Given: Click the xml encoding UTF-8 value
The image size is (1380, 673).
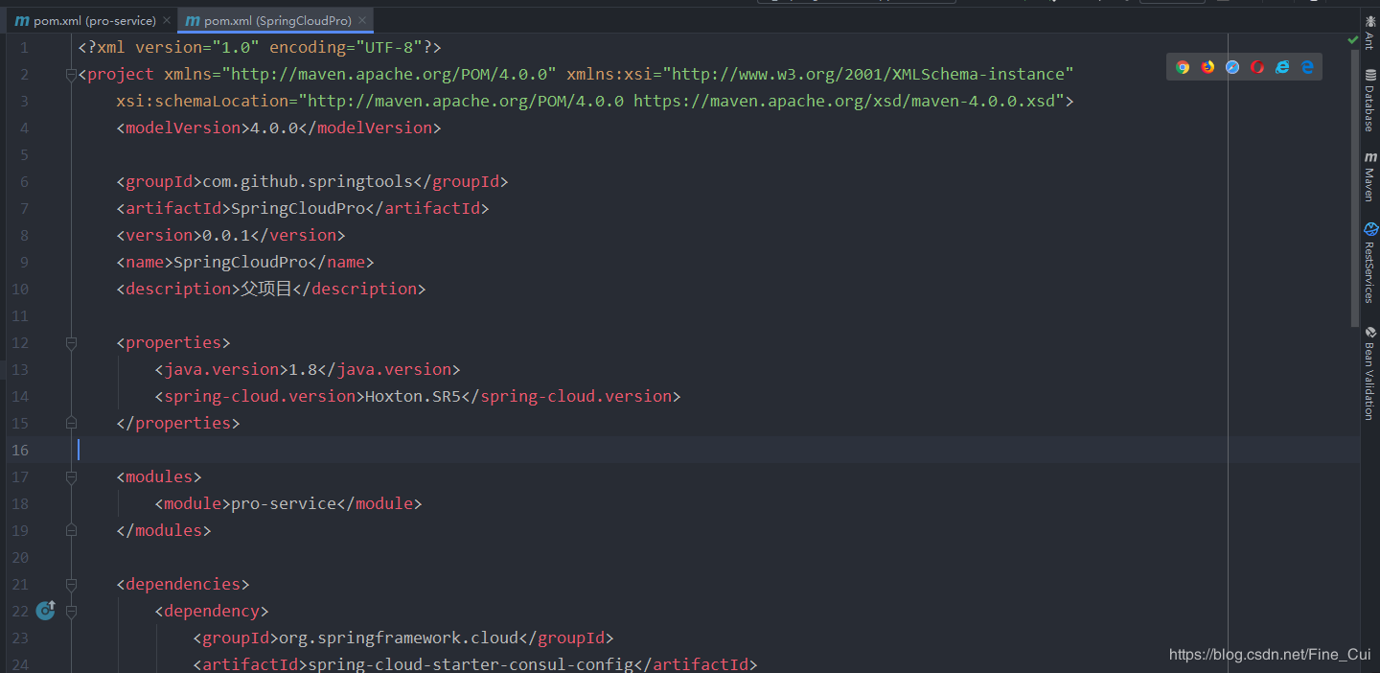Looking at the screenshot, I should 389,47.
